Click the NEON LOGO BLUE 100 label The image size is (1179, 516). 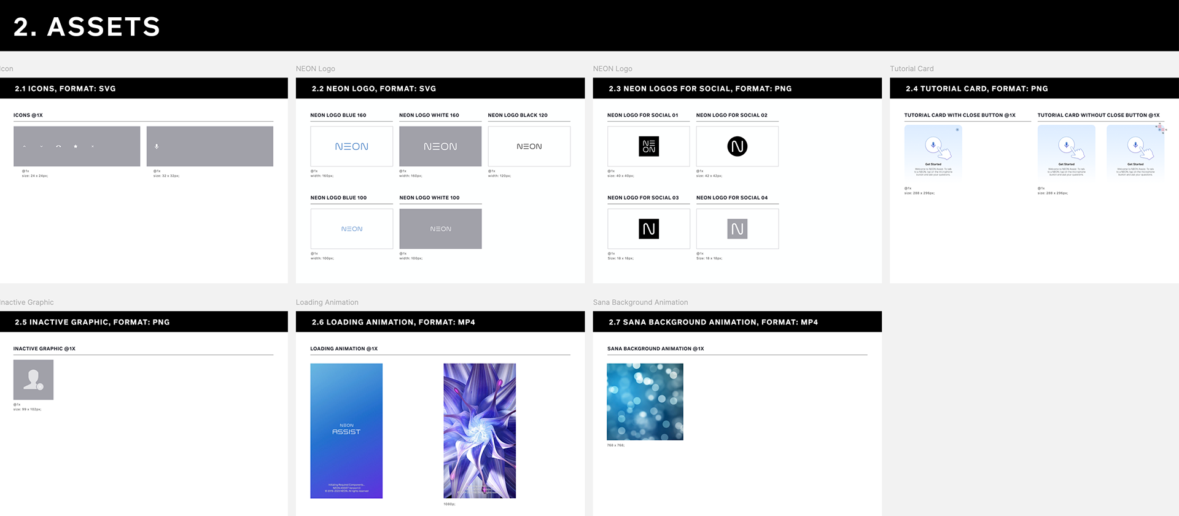pyautogui.click(x=338, y=198)
